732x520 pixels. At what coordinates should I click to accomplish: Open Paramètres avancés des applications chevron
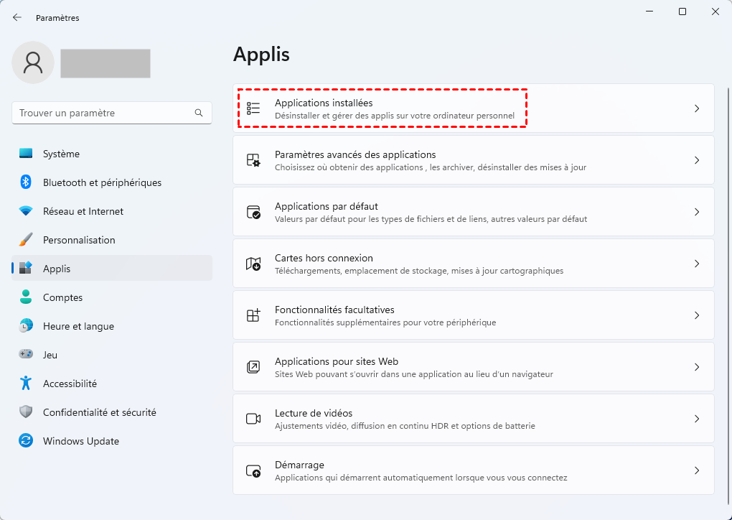click(x=696, y=160)
